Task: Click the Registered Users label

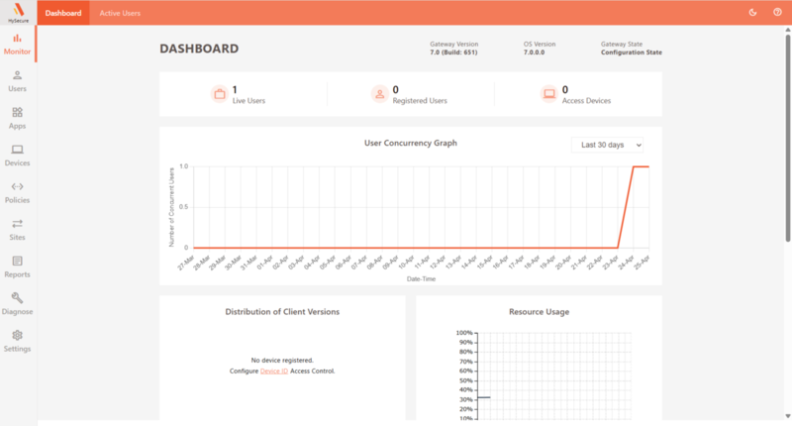Action: [420, 101]
